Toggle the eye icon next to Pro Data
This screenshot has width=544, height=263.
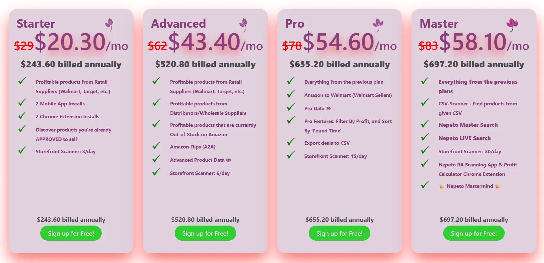[329, 108]
